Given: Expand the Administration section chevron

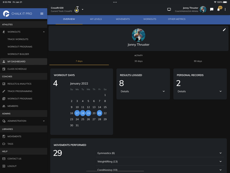Looking at the screenshot, I should coord(44,121).
